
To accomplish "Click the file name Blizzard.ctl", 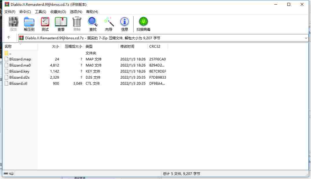I will pos(18,84).
